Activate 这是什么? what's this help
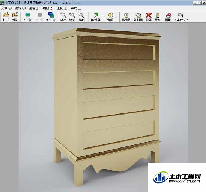Screen dimensions: 206x192 click(181, 17)
